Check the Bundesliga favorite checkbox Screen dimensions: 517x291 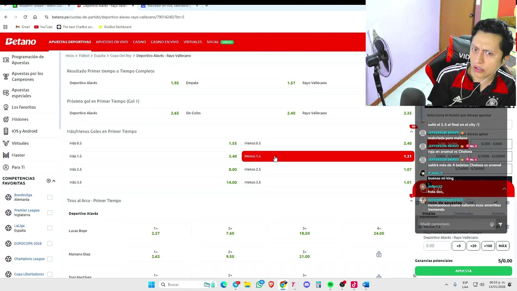pos(50,197)
